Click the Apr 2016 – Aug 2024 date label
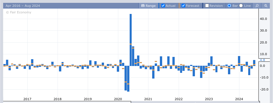Image resolution: width=273 pixels, height=103 pixels. point(23,6)
